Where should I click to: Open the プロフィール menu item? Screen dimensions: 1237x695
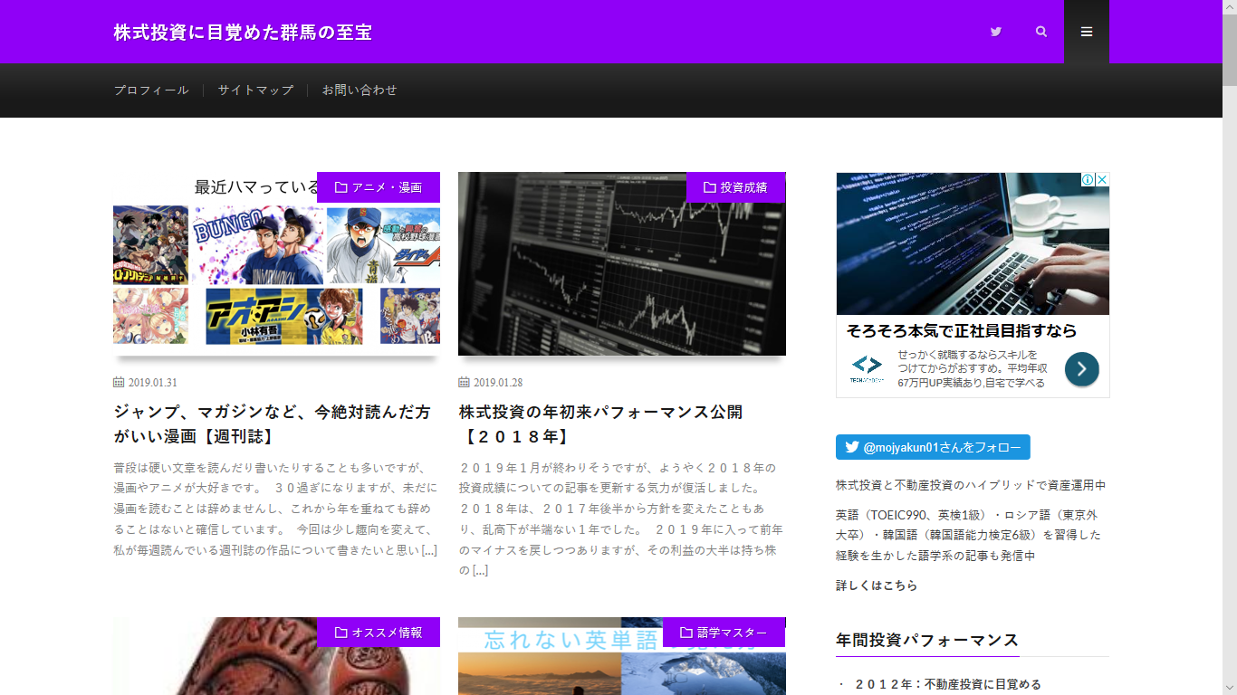tap(151, 90)
